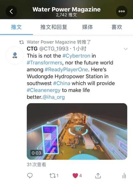The image size is (133, 182).
Task: Click the reply speech bubble icon
Action: 30,176
